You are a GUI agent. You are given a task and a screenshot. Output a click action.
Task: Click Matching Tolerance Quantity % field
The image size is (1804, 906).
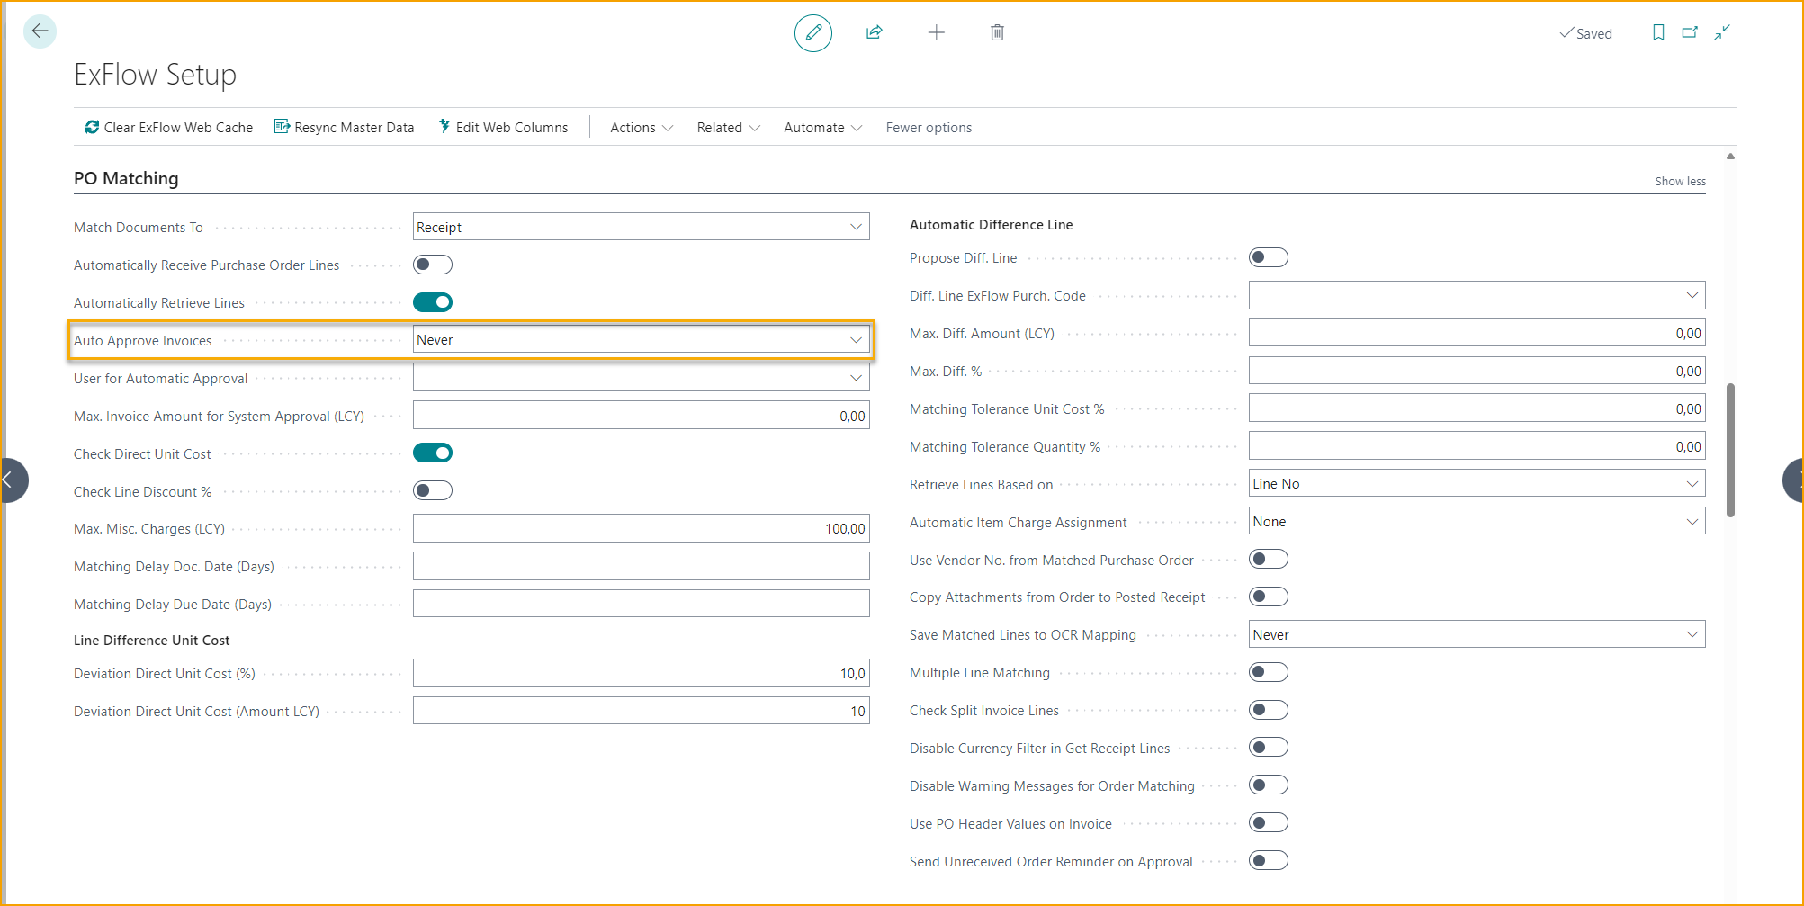tap(1477, 446)
